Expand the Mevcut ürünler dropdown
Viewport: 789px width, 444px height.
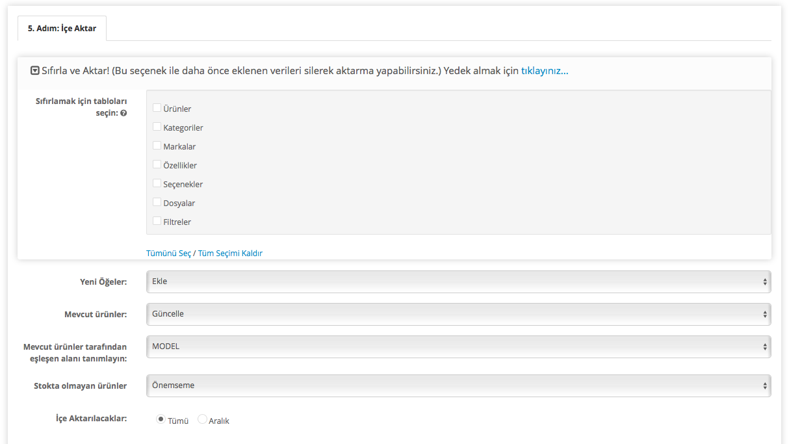458,314
